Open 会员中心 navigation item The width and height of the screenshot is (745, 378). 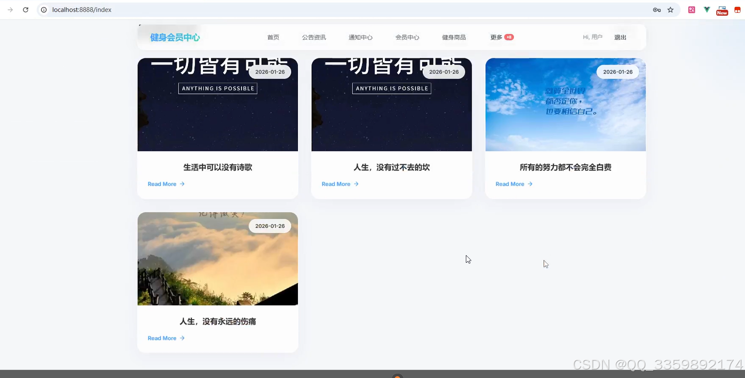click(408, 37)
